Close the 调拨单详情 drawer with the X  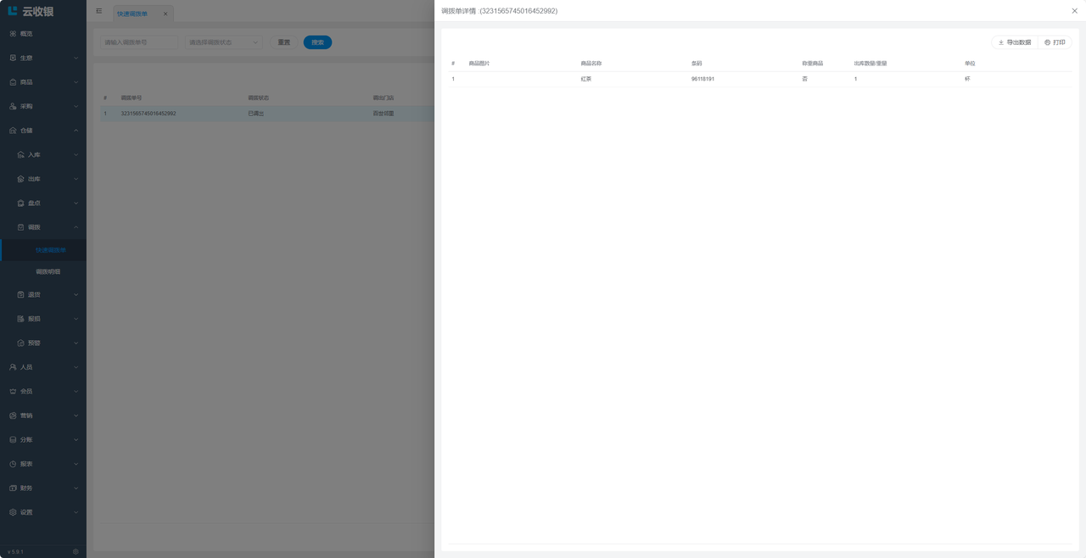tap(1074, 11)
